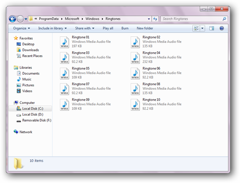Go back with the Back arrow button
This screenshot has width=240, height=183.
point(12,19)
